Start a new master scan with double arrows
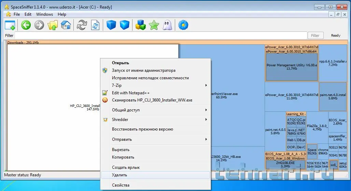 click(x=82, y=25)
